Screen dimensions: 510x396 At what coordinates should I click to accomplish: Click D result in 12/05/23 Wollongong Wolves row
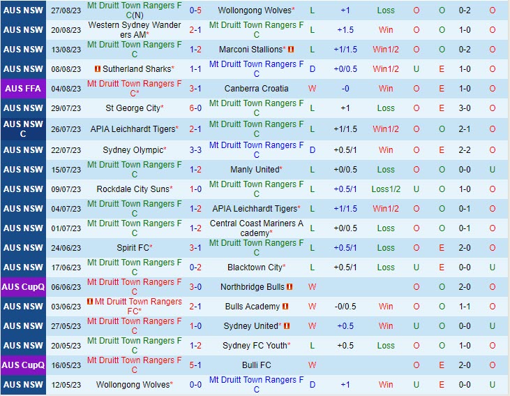click(313, 385)
